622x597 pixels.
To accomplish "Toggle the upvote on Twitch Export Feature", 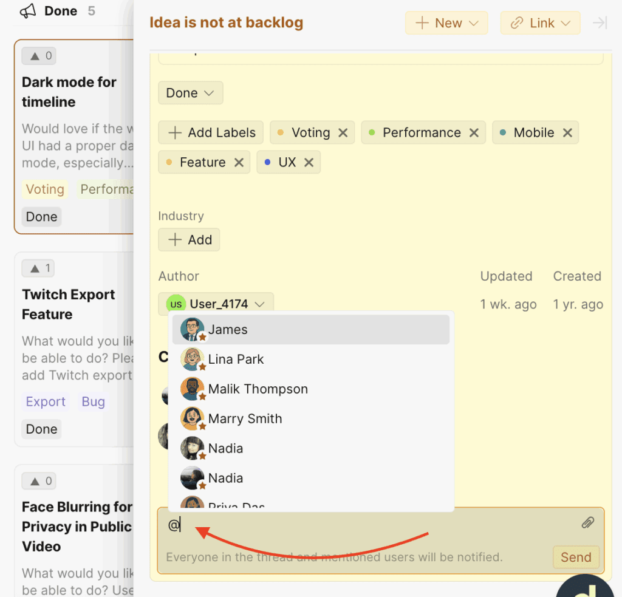I will point(39,268).
